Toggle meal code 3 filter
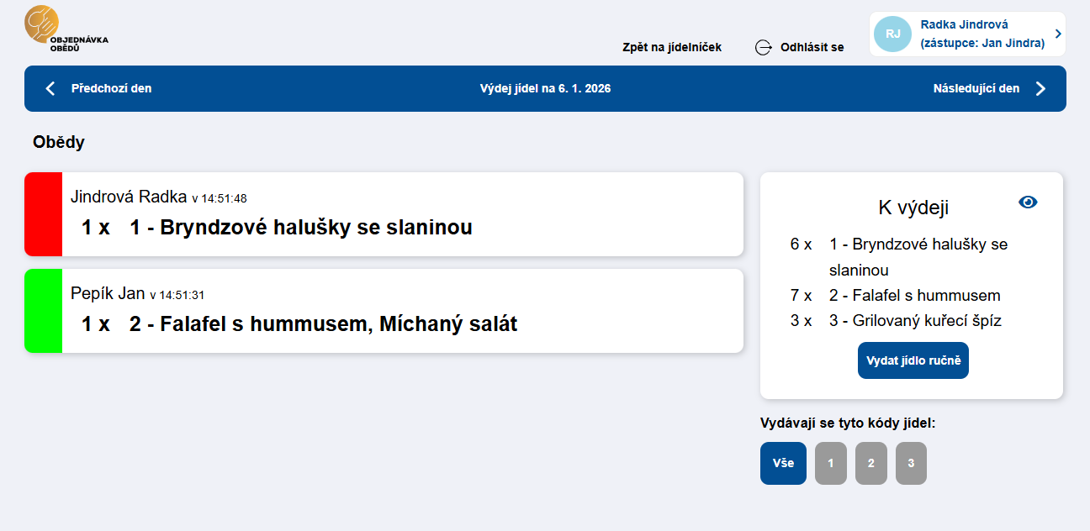 pos(911,463)
